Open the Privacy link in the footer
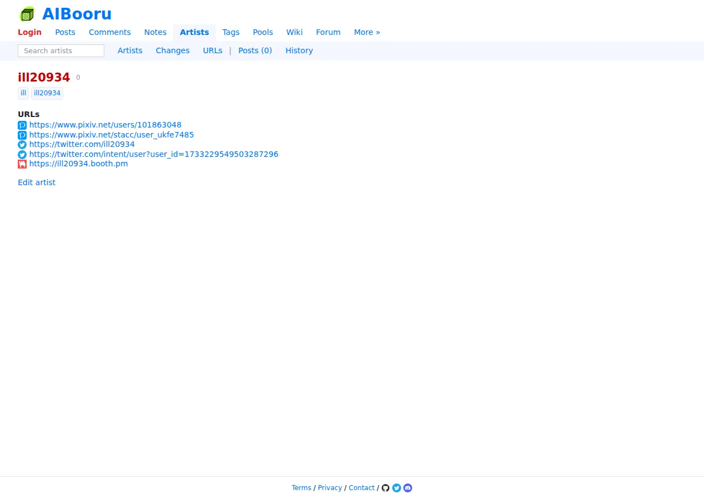The image size is (704, 499). point(330,488)
